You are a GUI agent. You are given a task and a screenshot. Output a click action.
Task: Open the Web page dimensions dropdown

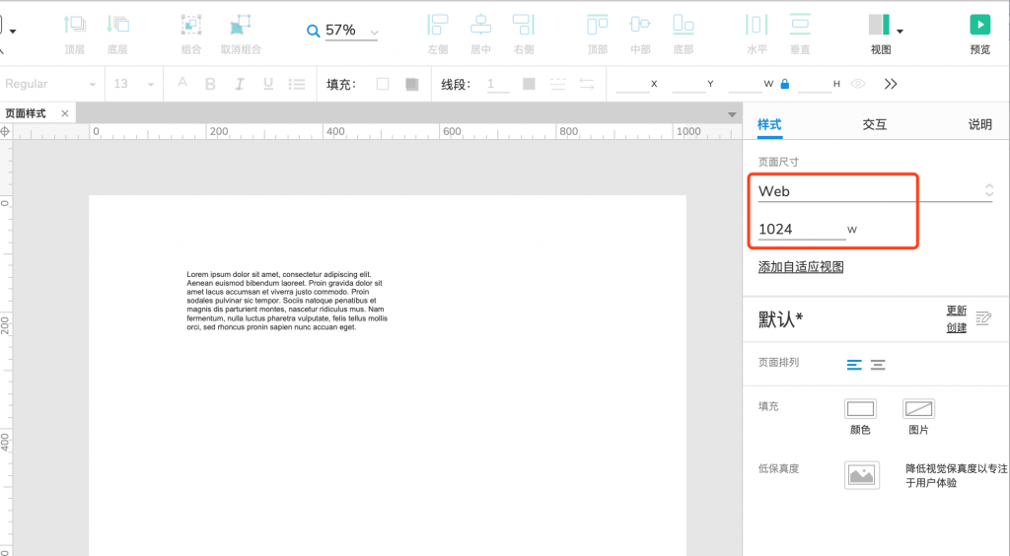[874, 191]
